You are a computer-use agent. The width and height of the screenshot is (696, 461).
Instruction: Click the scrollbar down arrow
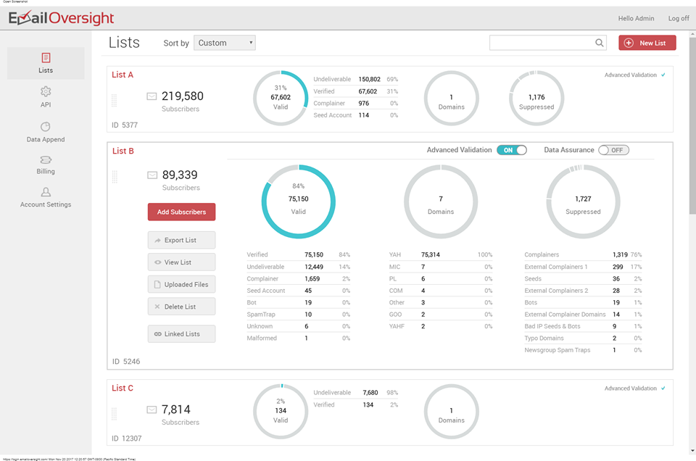click(692, 451)
